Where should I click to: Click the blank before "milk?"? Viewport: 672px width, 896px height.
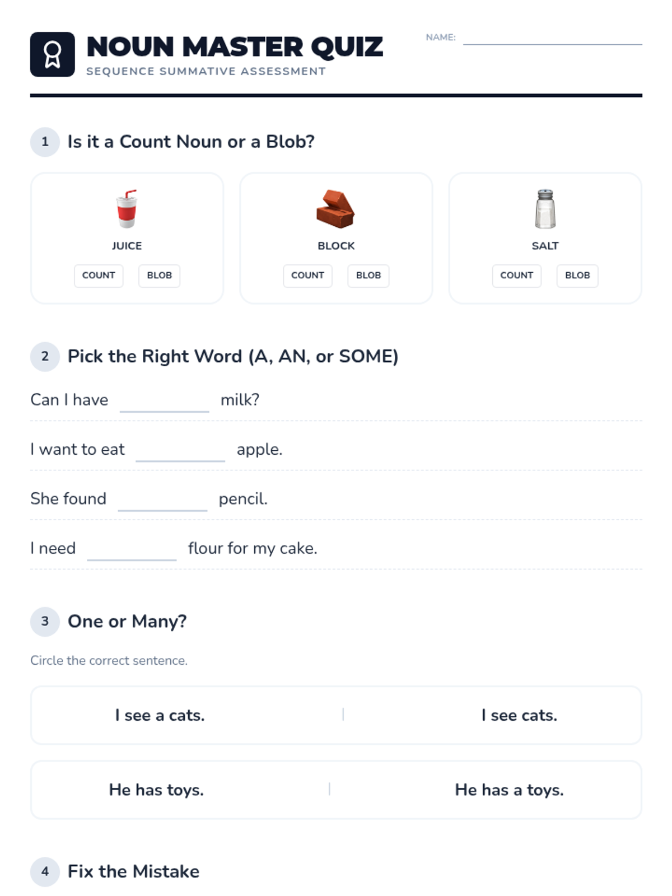tap(164, 402)
